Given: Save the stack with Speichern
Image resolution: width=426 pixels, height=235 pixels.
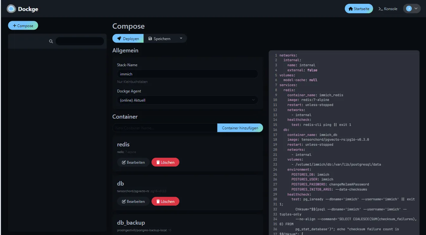Looking at the screenshot, I should pyautogui.click(x=159, y=38).
